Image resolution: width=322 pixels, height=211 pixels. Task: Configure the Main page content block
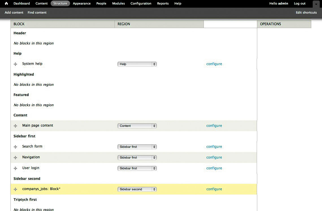coord(214,126)
